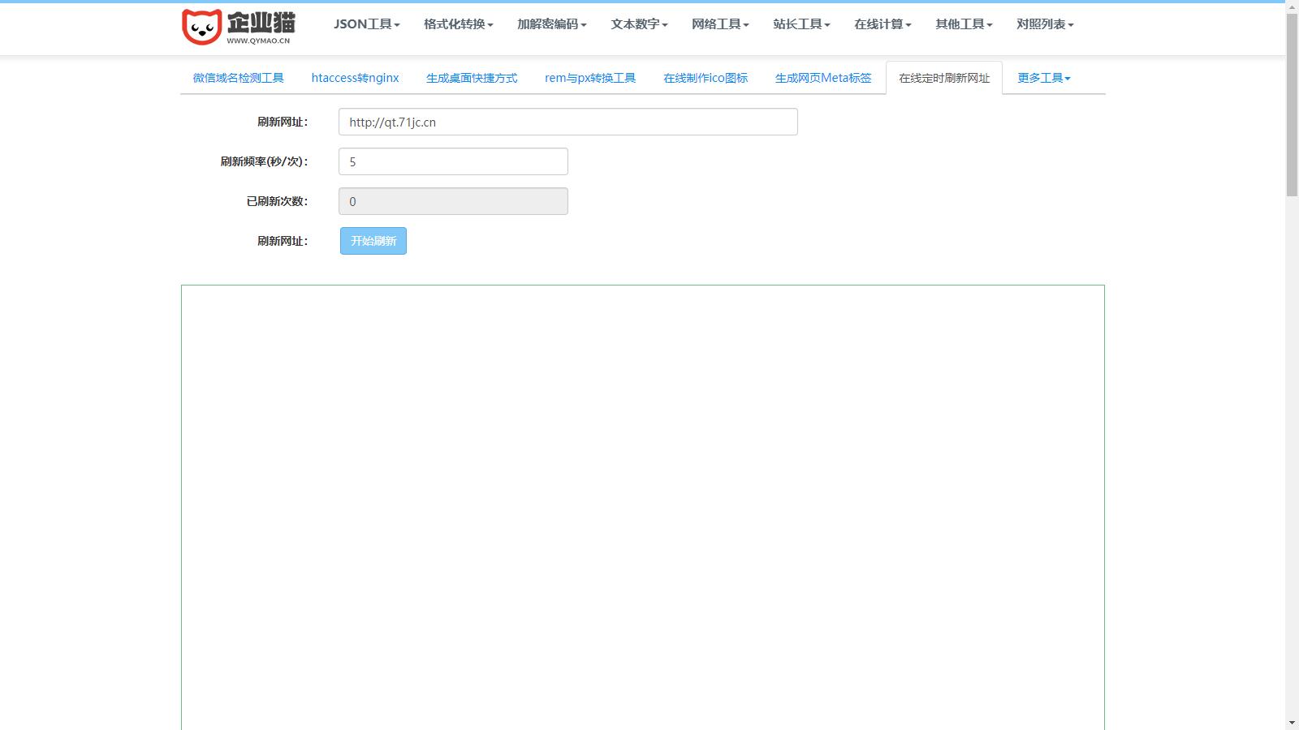Expand the 站长工具 dropdown
Viewport: 1299px width, 730px height.
pyautogui.click(x=801, y=24)
